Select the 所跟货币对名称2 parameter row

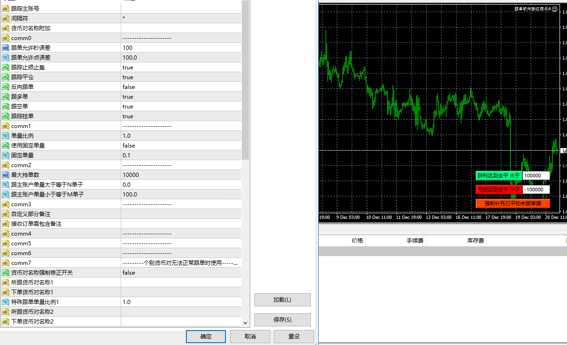coord(121,311)
